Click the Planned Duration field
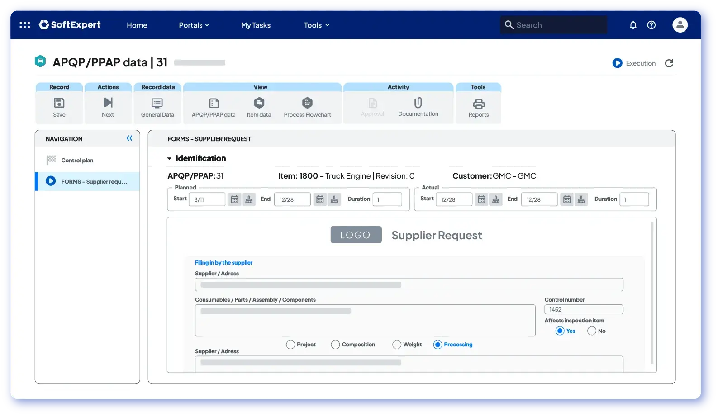The height and width of the screenshot is (416, 718). (x=387, y=199)
